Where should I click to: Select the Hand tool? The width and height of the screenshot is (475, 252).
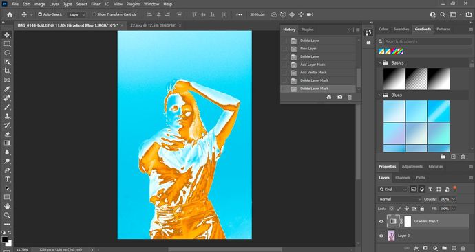coord(7,206)
